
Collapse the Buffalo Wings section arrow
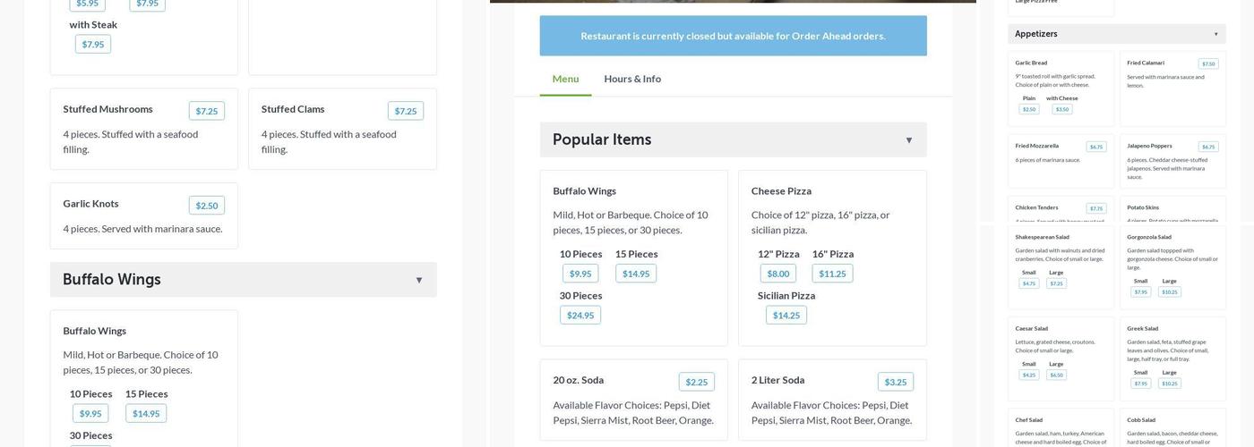(418, 280)
